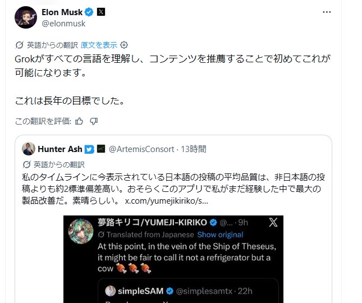Screen dimensions: 362x303
Task: Open translation settings gear icon
Action: click(x=125, y=45)
